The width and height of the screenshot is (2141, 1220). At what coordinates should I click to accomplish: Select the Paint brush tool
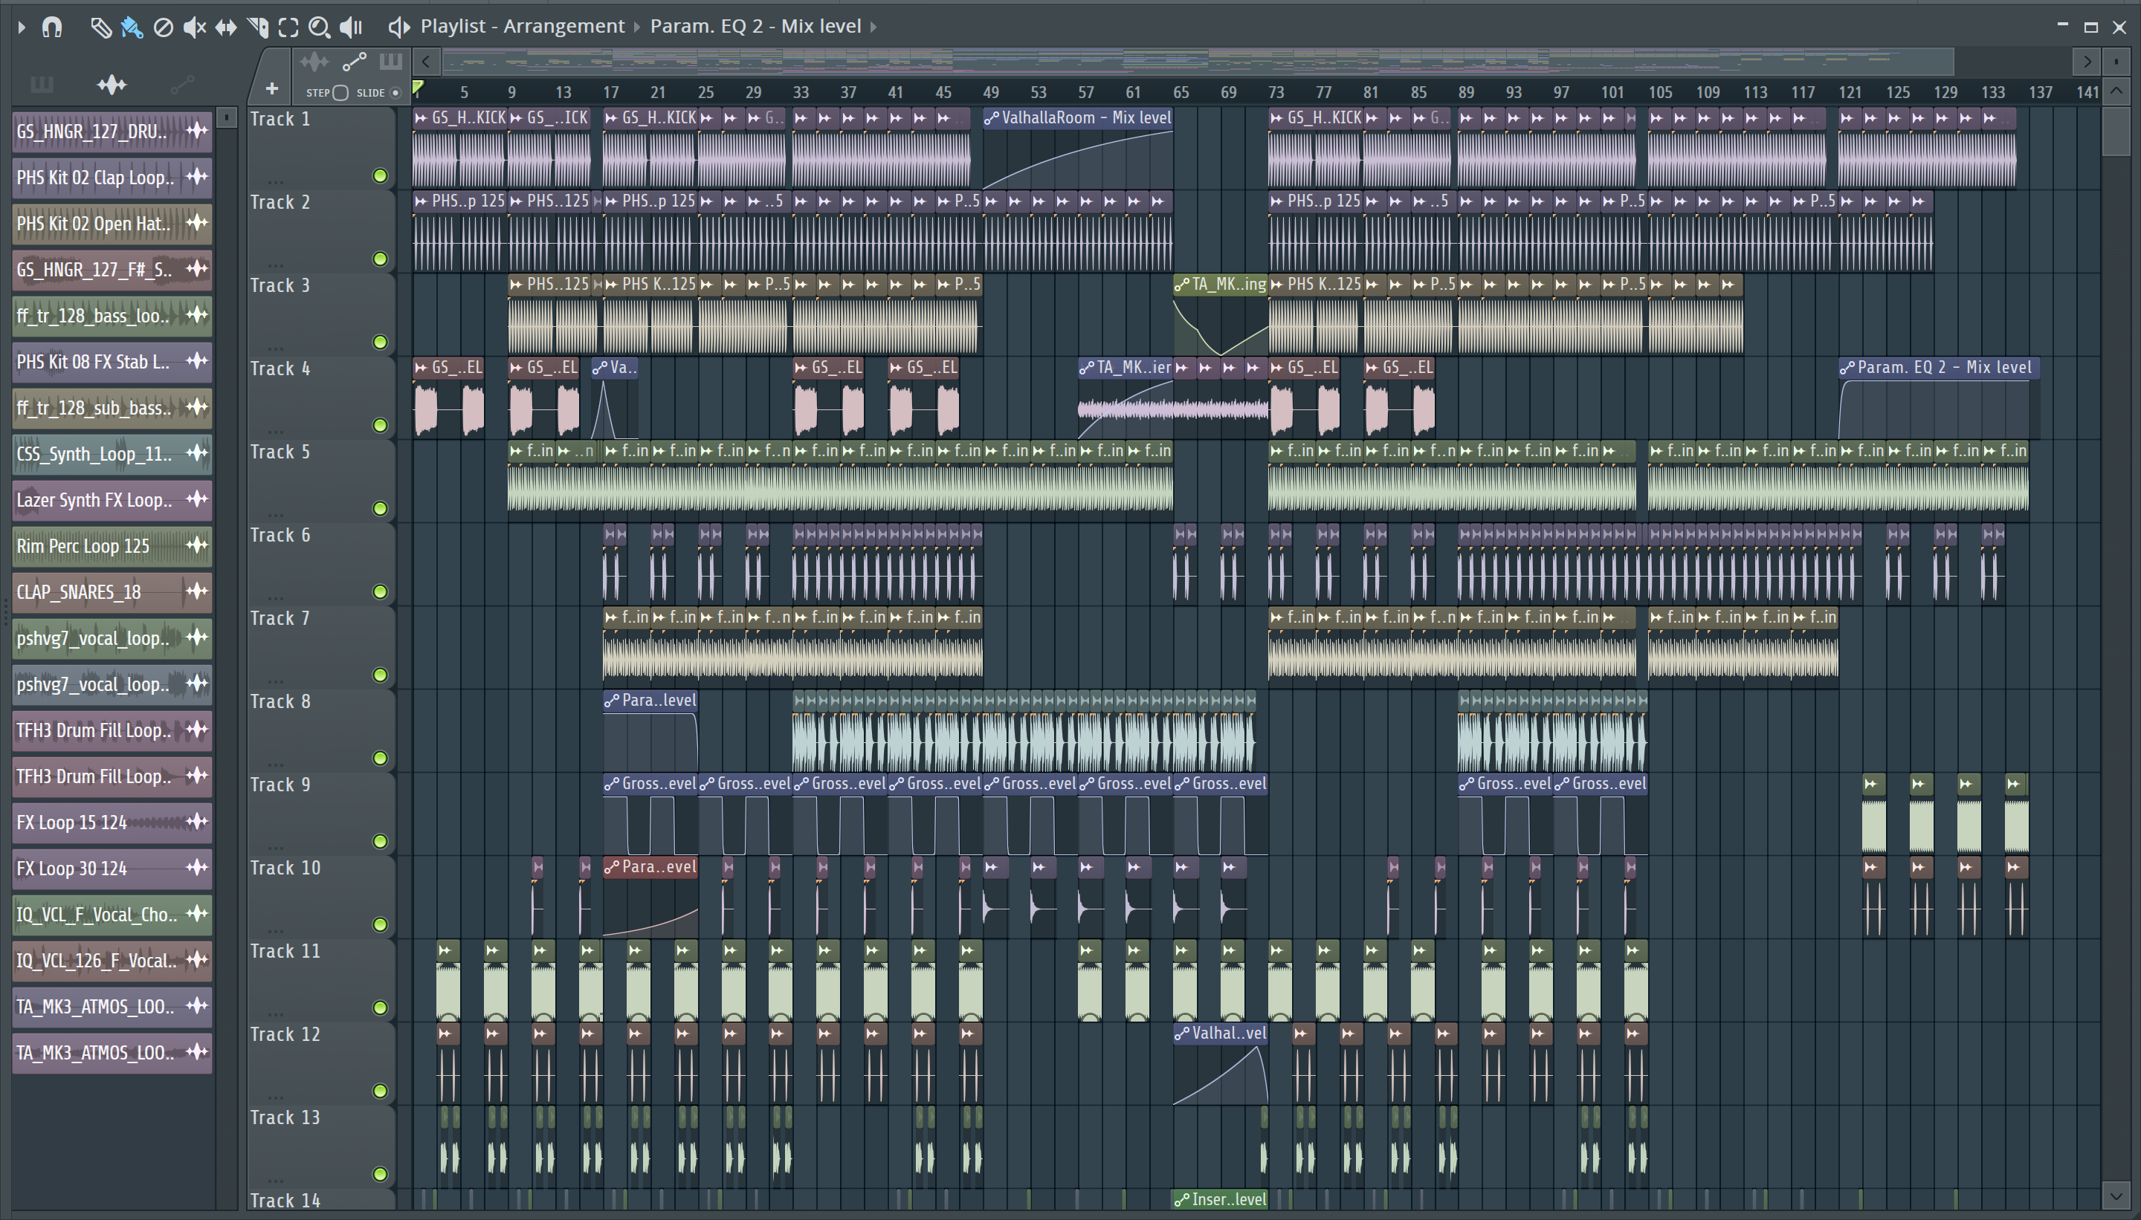(x=132, y=27)
